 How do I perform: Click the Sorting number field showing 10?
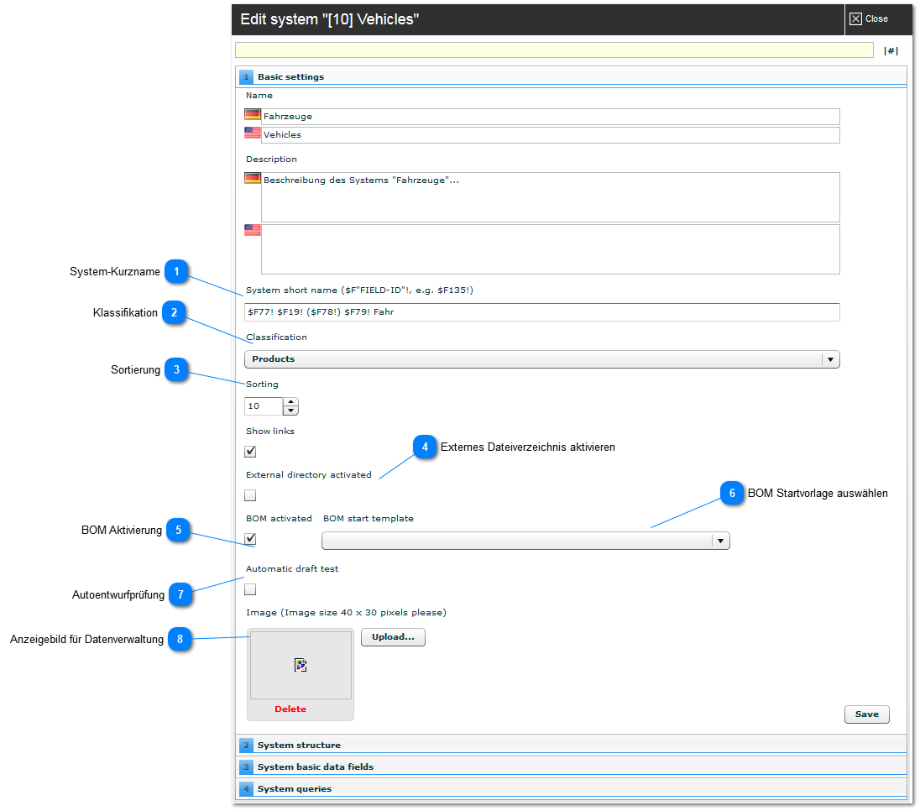(264, 406)
